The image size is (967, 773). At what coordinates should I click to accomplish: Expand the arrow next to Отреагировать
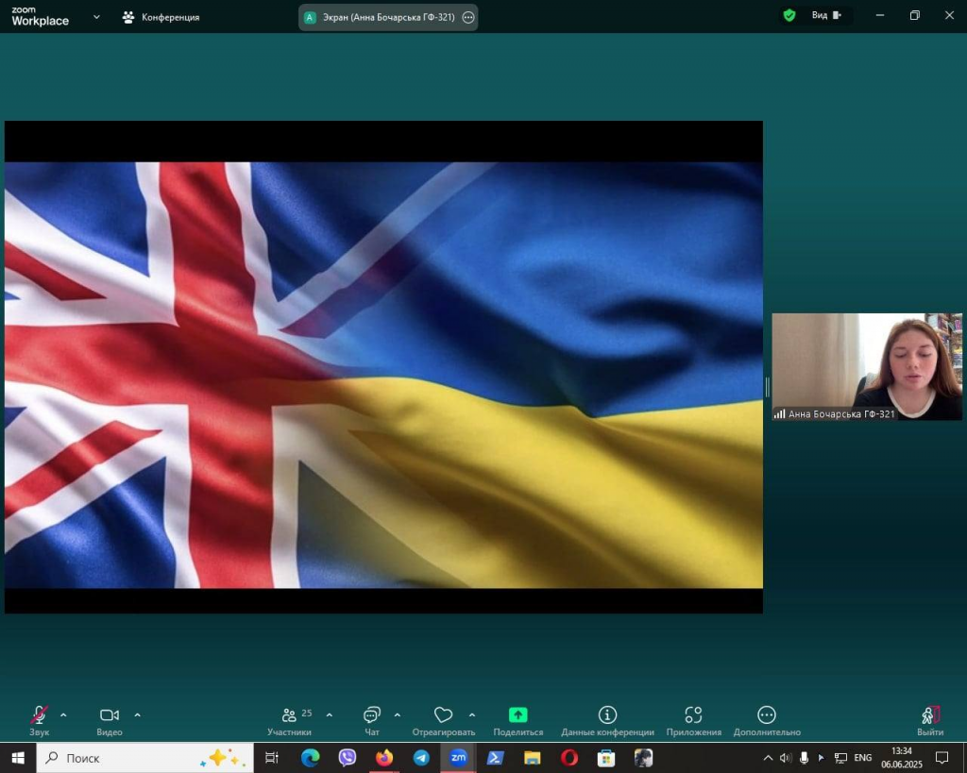[x=472, y=715]
